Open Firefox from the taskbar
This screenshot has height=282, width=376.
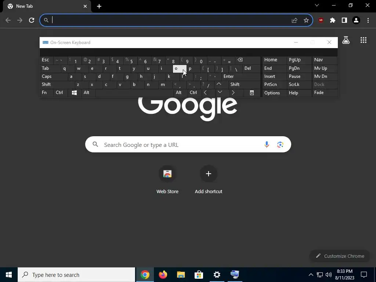[163, 275]
